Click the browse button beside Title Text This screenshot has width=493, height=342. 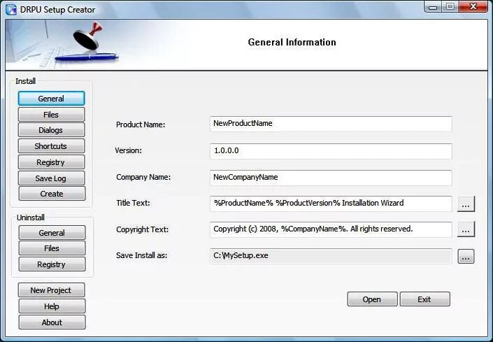[466, 204]
